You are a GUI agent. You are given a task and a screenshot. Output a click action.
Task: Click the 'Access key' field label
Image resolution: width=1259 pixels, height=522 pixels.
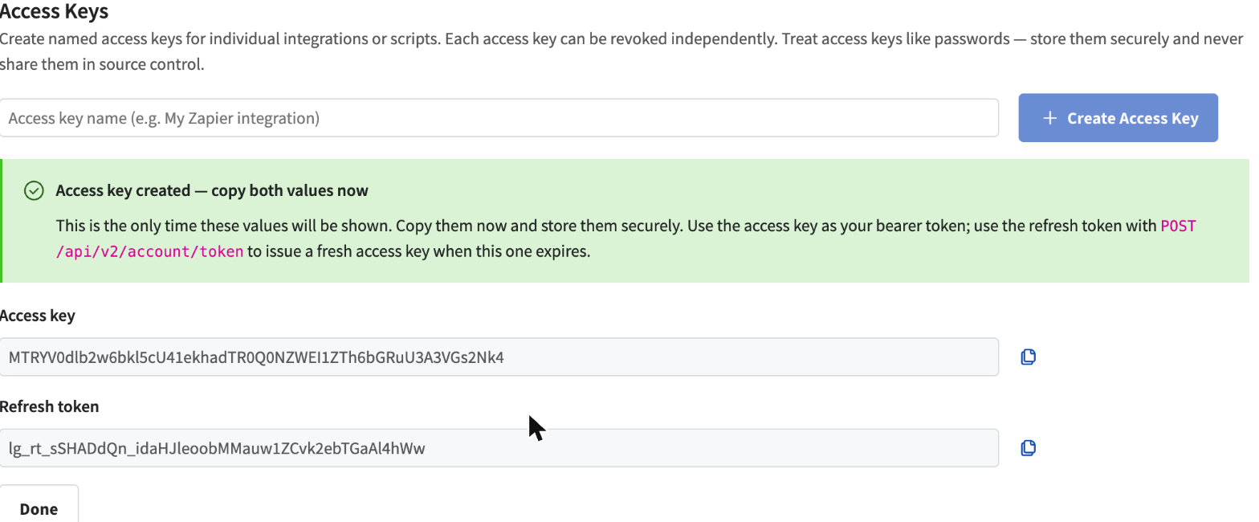(37, 316)
